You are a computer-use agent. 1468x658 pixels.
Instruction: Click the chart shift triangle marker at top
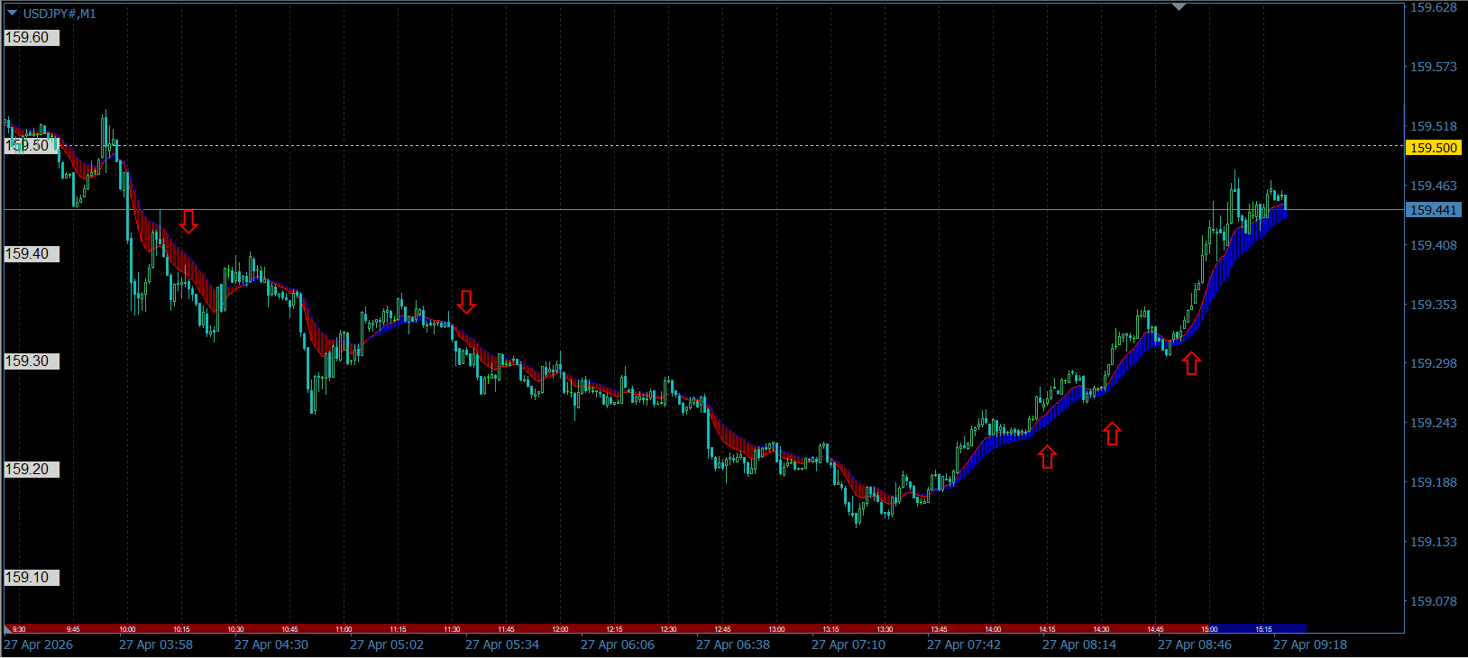tap(1179, 7)
